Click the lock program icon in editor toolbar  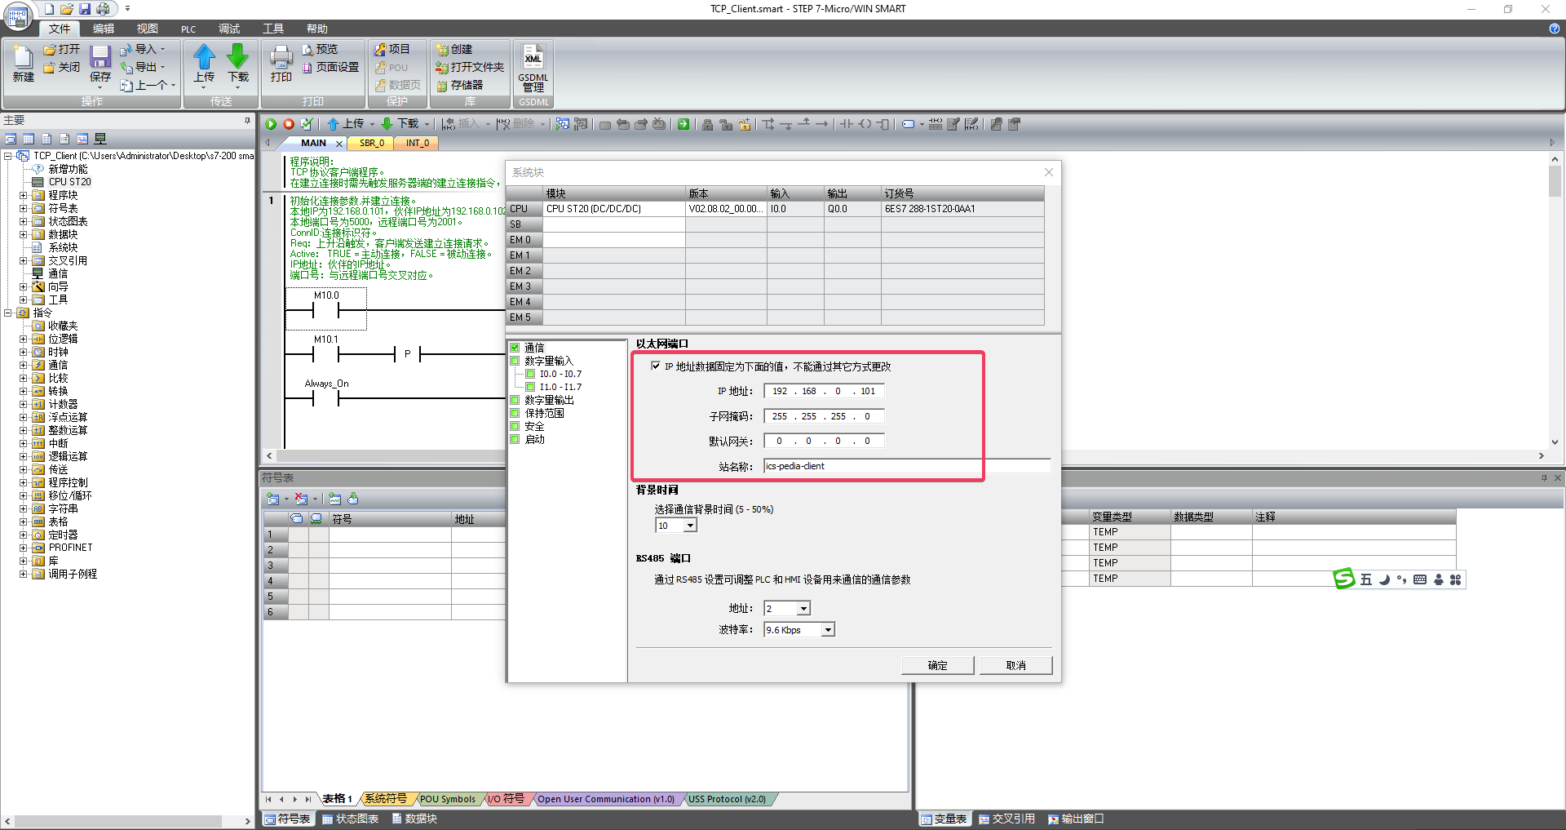click(707, 124)
